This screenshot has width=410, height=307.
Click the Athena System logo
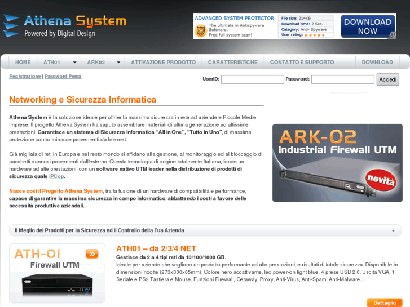65,26
